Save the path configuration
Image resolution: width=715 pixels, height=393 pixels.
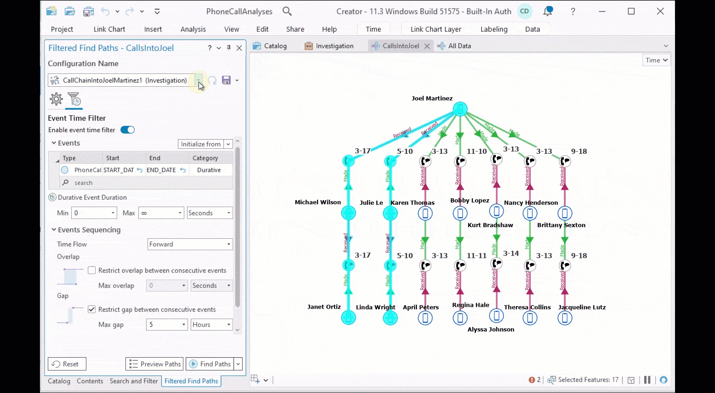coord(226,80)
